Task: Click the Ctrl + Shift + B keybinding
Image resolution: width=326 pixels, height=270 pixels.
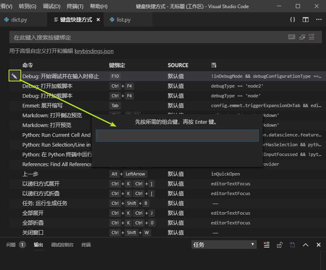Action: (x=129, y=203)
